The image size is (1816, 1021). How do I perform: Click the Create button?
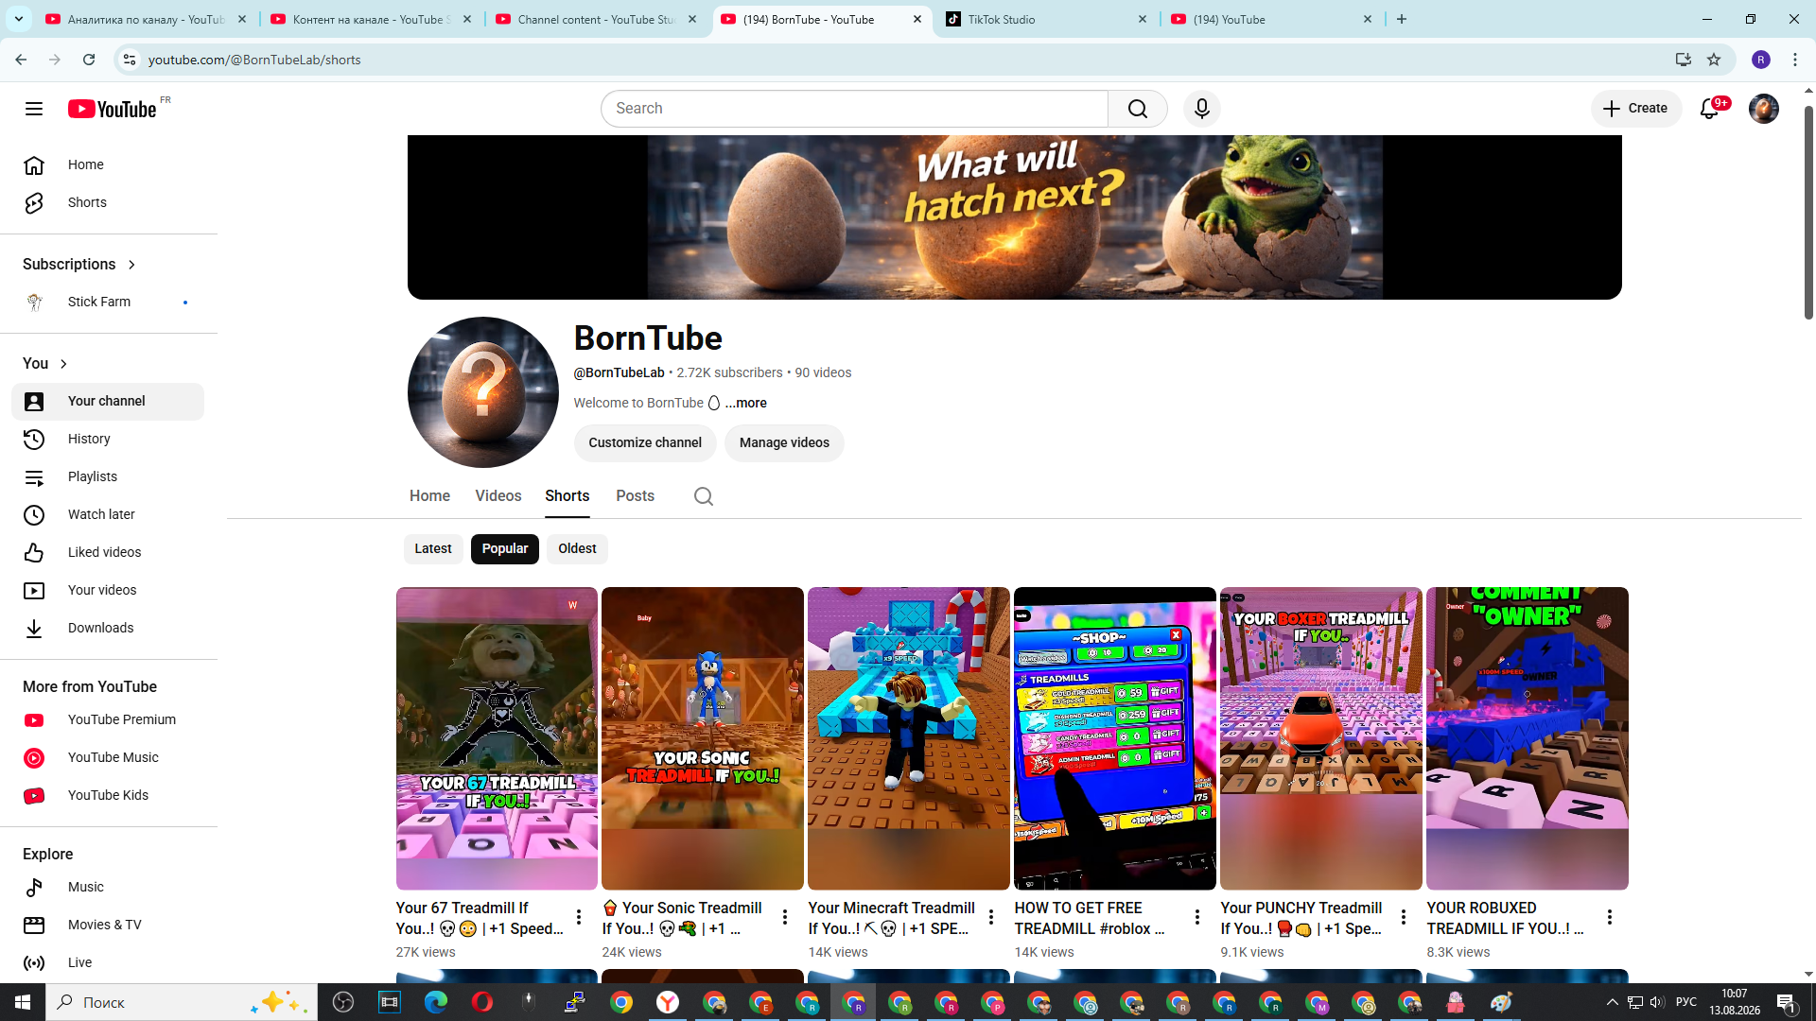pyautogui.click(x=1636, y=109)
